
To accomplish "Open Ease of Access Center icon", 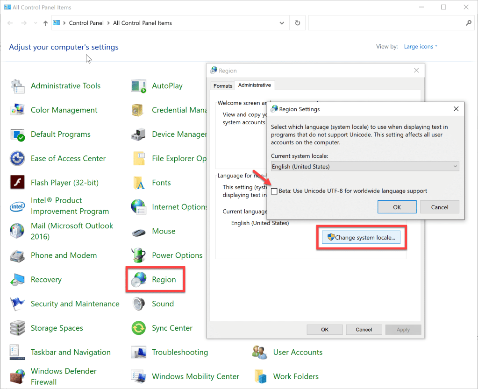I will [17, 158].
